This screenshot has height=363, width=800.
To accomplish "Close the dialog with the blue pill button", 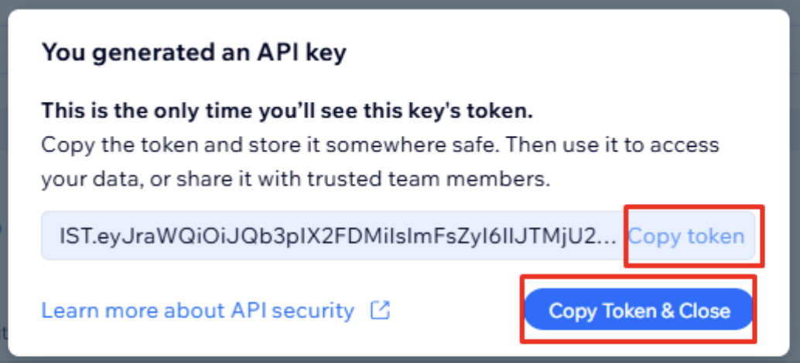I will pos(639,310).
